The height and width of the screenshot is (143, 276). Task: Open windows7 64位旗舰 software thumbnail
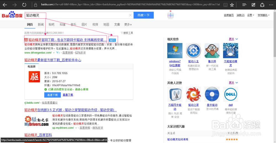click(175, 51)
